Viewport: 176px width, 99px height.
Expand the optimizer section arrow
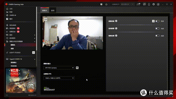click(x=35, y=38)
